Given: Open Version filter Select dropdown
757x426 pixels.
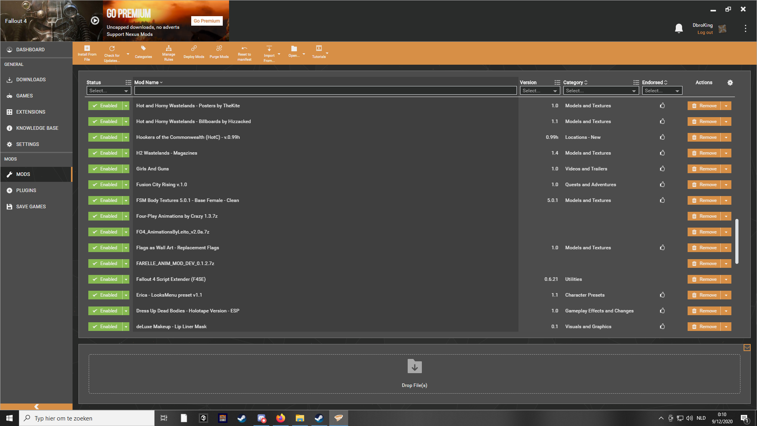Looking at the screenshot, I should tap(540, 91).
